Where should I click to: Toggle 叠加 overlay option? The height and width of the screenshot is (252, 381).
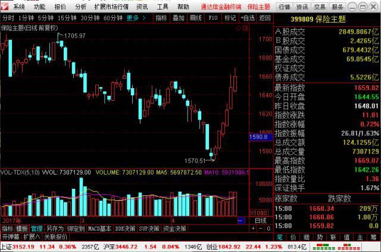[178, 18]
